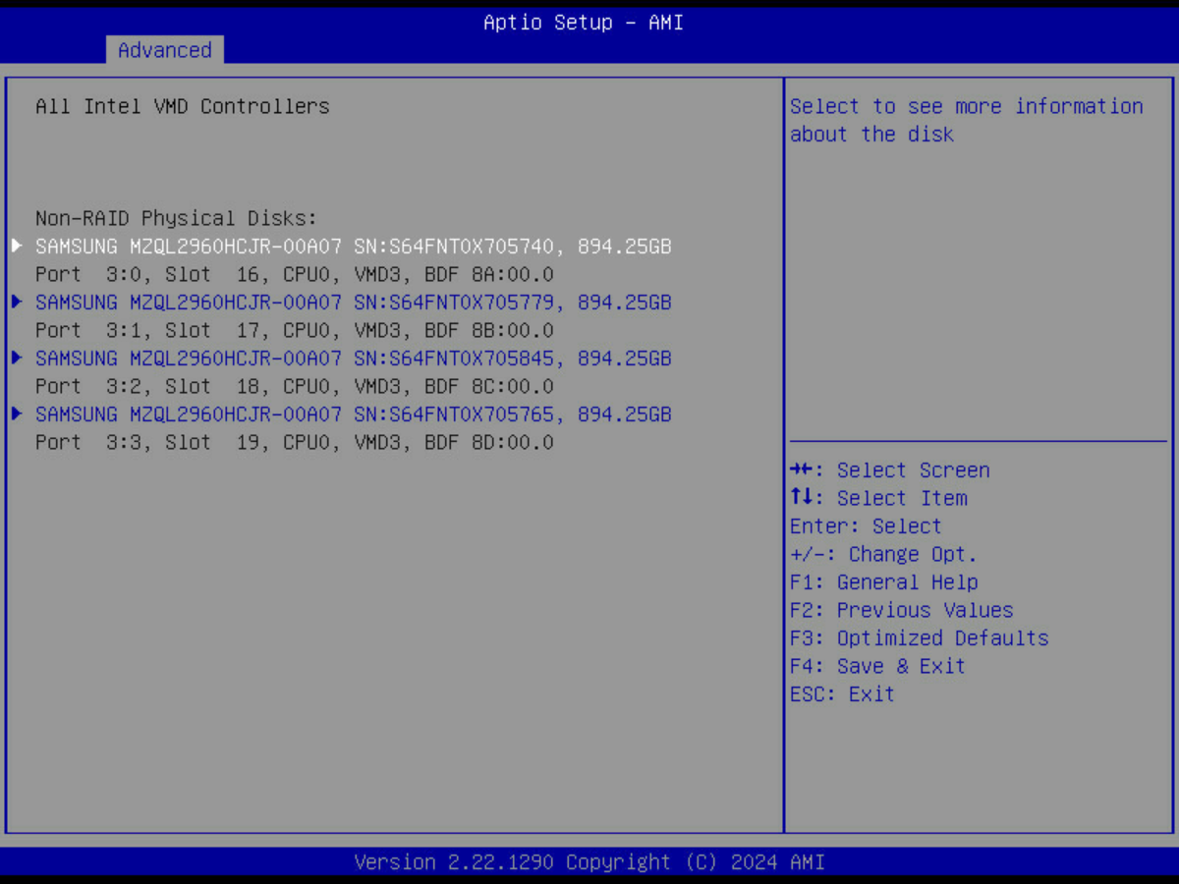Click the 'Port 3:2, Slot 18' line
This screenshot has width=1179, height=884.
(x=295, y=387)
